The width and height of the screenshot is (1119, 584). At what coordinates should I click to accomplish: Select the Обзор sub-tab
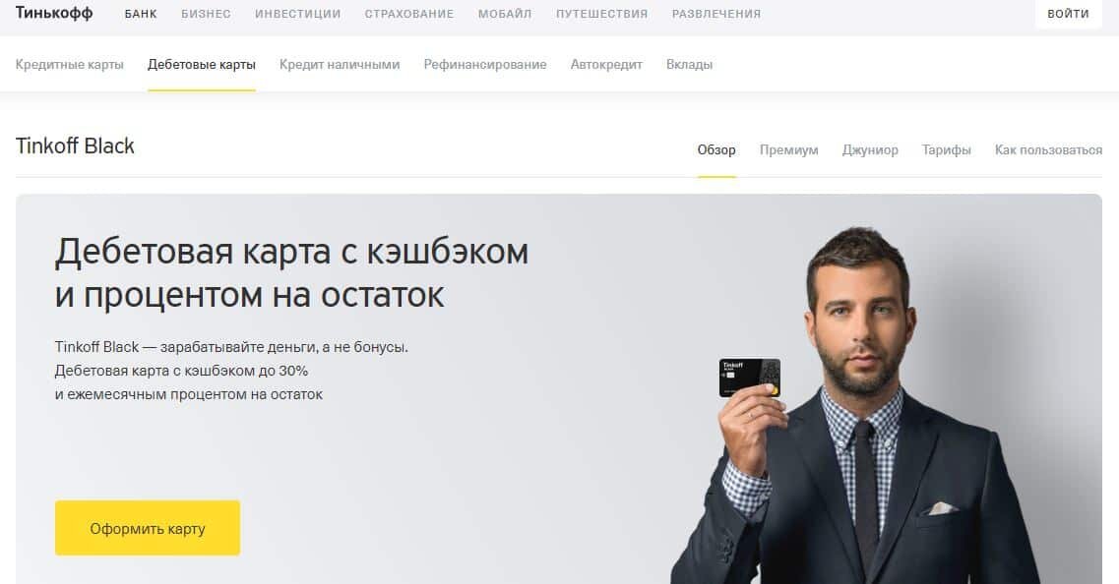coord(716,149)
